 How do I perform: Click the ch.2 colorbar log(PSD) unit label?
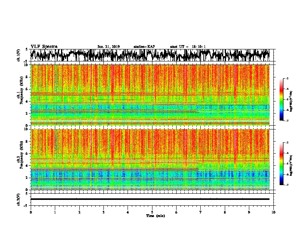pyautogui.click(x=291, y=165)
